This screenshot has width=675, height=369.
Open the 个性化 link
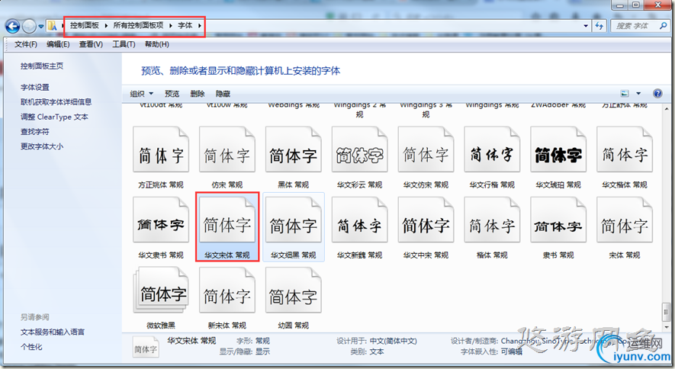(31, 347)
